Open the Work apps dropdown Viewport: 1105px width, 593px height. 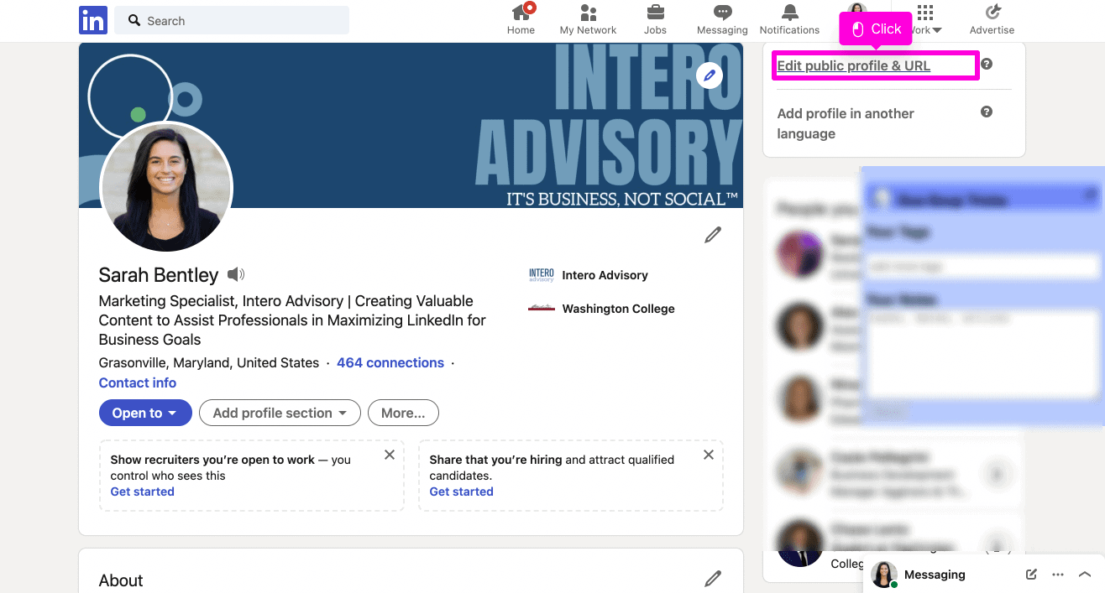click(x=924, y=20)
